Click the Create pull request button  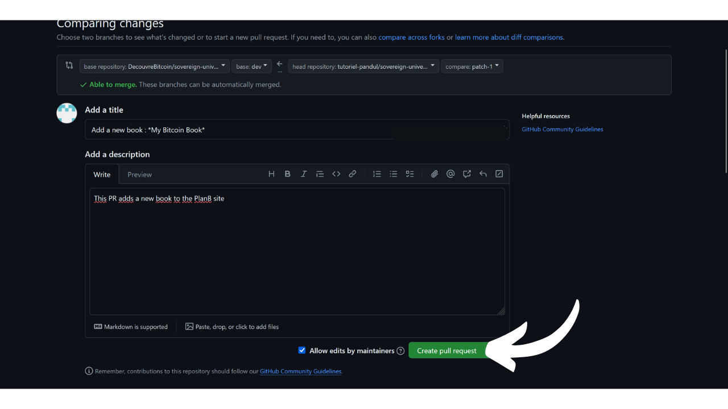pos(447,350)
